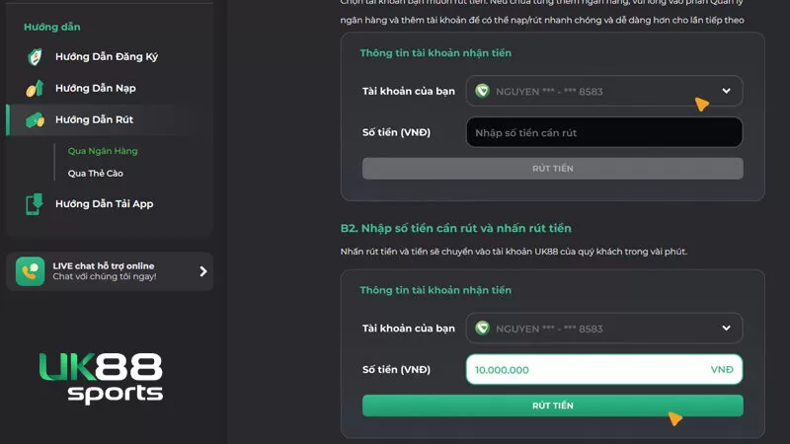Click the Hướng Dẫn Nạp coins icon
Screen dimensions: 790x444
click(x=34, y=89)
